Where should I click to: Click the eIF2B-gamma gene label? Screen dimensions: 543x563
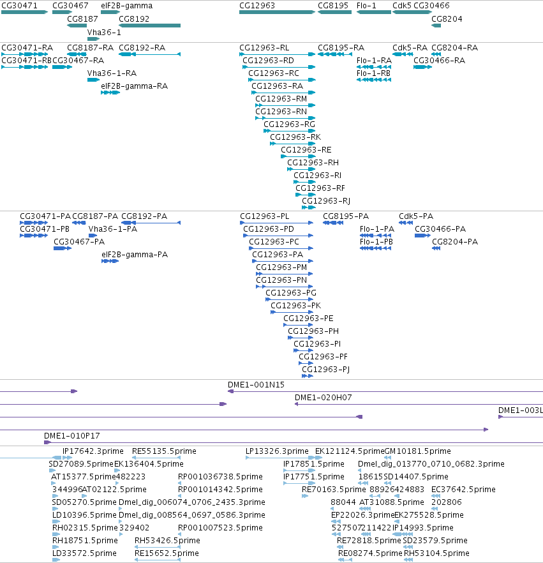coord(127,5)
